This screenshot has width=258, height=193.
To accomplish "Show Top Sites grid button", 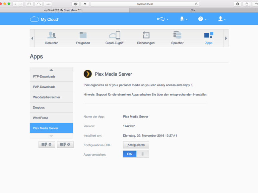I will [48, 4].
